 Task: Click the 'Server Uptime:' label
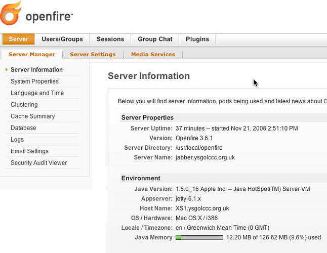151,129
